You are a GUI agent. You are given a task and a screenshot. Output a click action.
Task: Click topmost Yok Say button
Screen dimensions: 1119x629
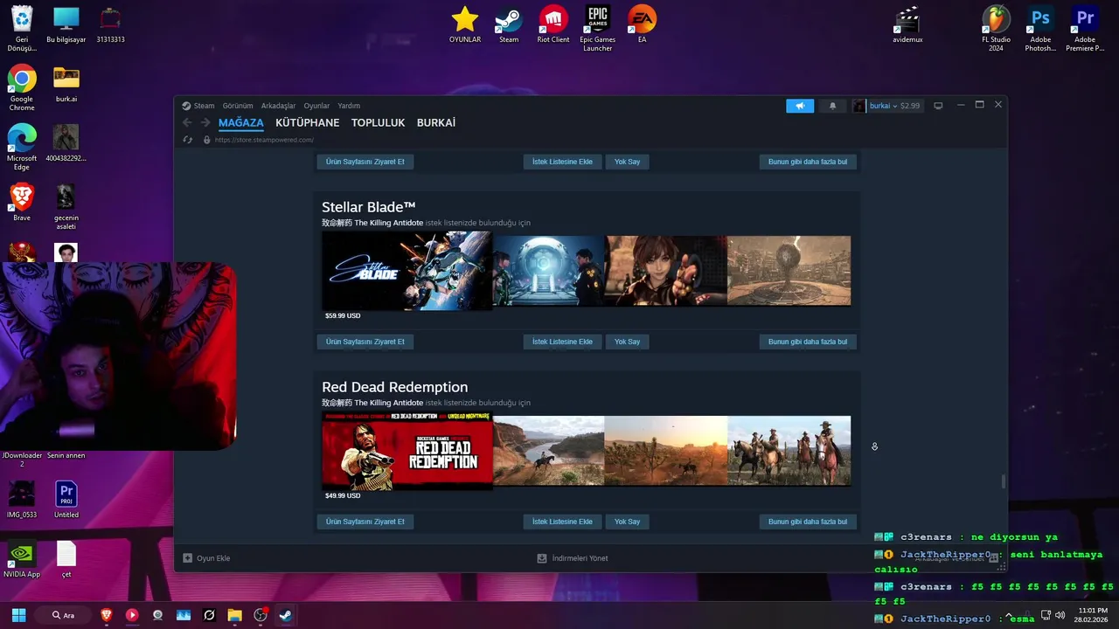coord(627,162)
